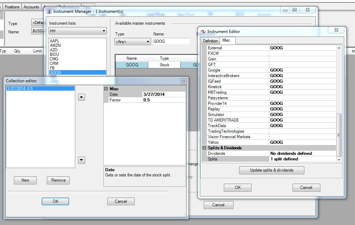Image resolution: width=355 pixels, height=225 pixels.
Task: Select the Replay property row
Action: click(x=272, y=109)
